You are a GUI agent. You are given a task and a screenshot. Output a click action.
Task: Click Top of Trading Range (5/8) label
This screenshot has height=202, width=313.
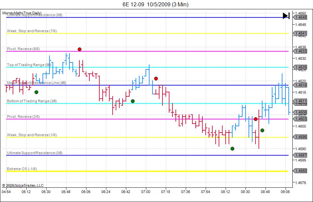coord(29,65)
